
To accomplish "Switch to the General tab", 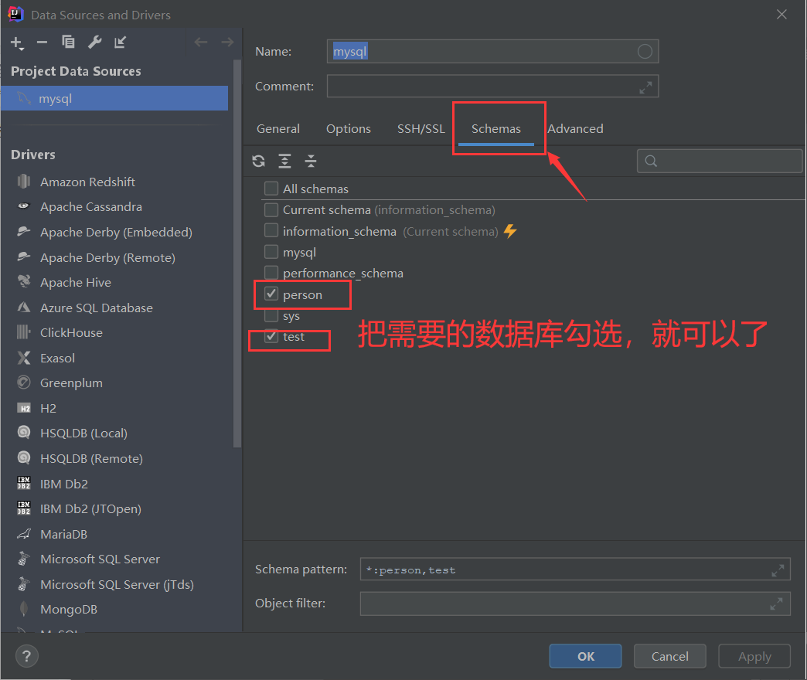I will pyautogui.click(x=278, y=128).
